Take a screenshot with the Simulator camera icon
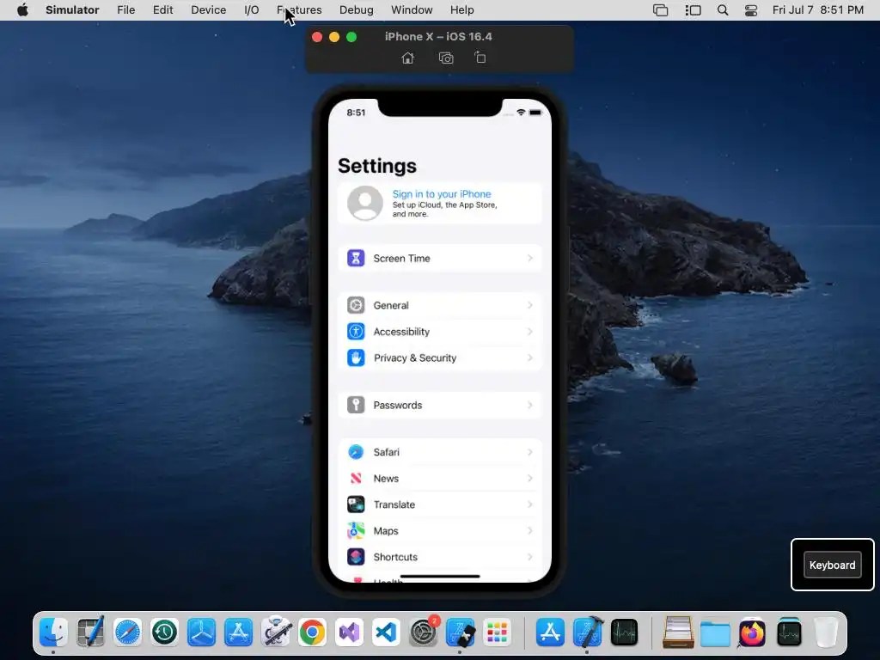The height and width of the screenshot is (660, 880). (446, 58)
